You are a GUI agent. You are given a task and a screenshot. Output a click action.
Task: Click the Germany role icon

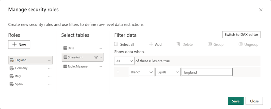click(11, 68)
